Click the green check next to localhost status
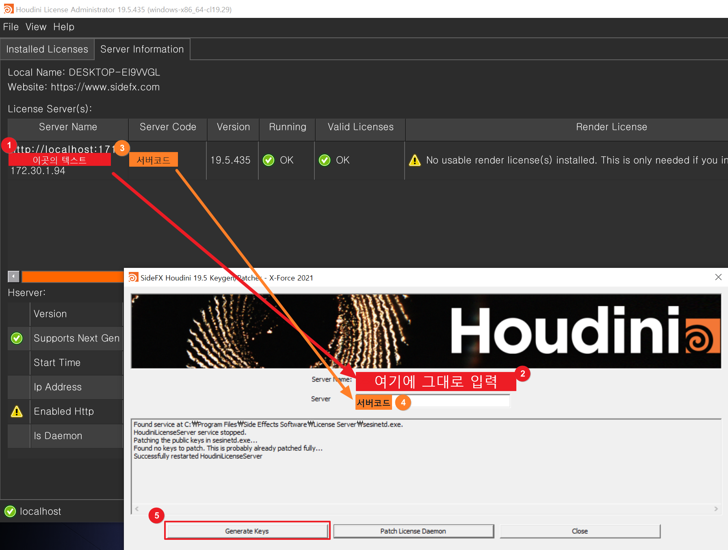The image size is (728, 550). [x=10, y=511]
